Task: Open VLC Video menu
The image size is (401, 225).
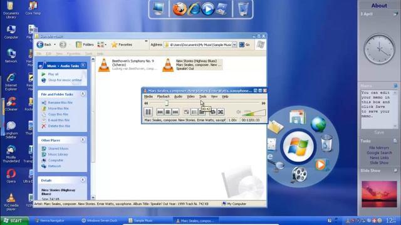Action: (190, 96)
